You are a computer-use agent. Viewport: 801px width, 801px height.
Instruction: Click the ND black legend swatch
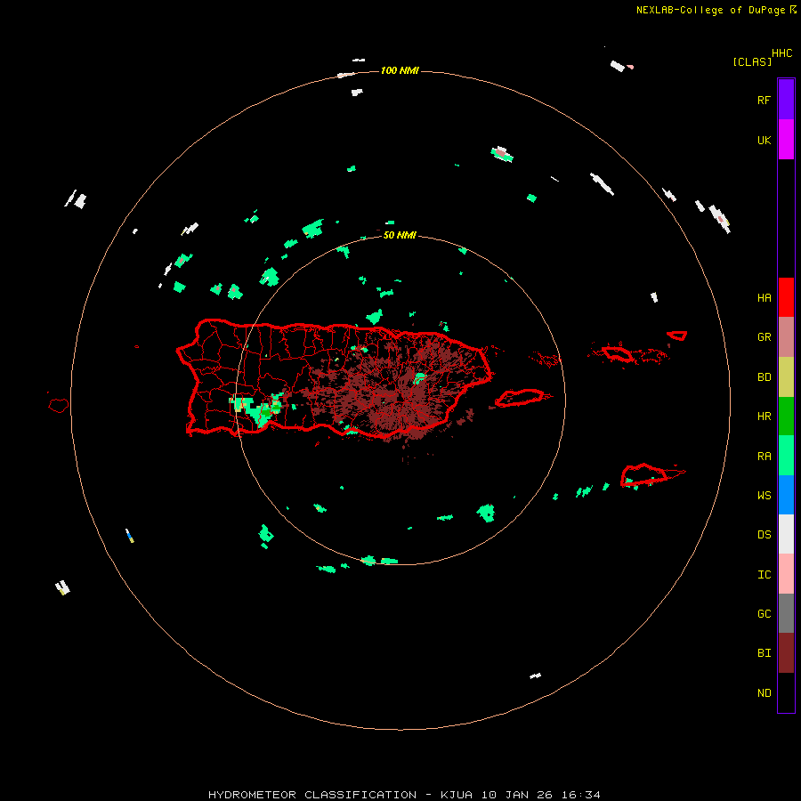tap(786, 692)
